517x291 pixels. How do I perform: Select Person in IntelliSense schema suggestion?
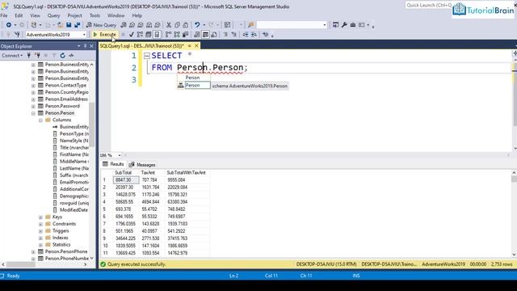tap(197, 86)
